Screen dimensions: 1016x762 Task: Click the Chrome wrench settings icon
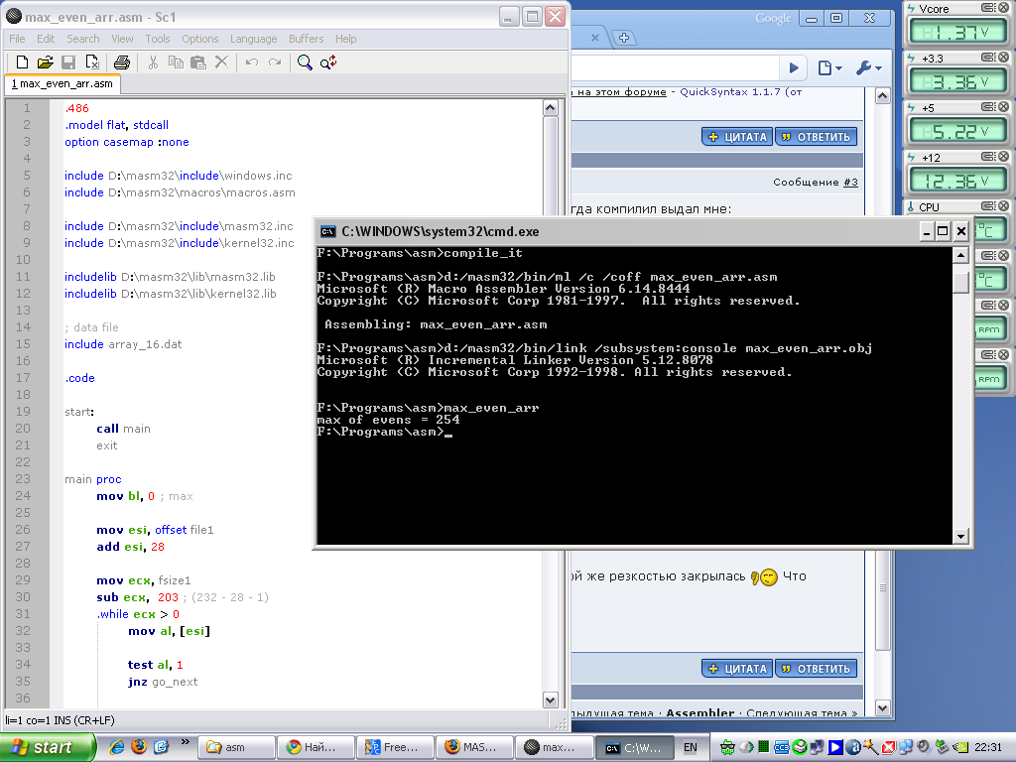pos(868,67)
